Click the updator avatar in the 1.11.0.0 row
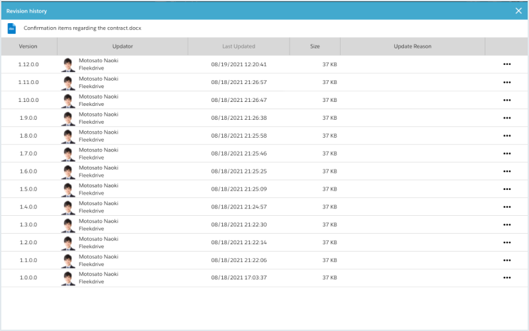The width and height of the screenshot is (529, 331). [x=68, y=82]
